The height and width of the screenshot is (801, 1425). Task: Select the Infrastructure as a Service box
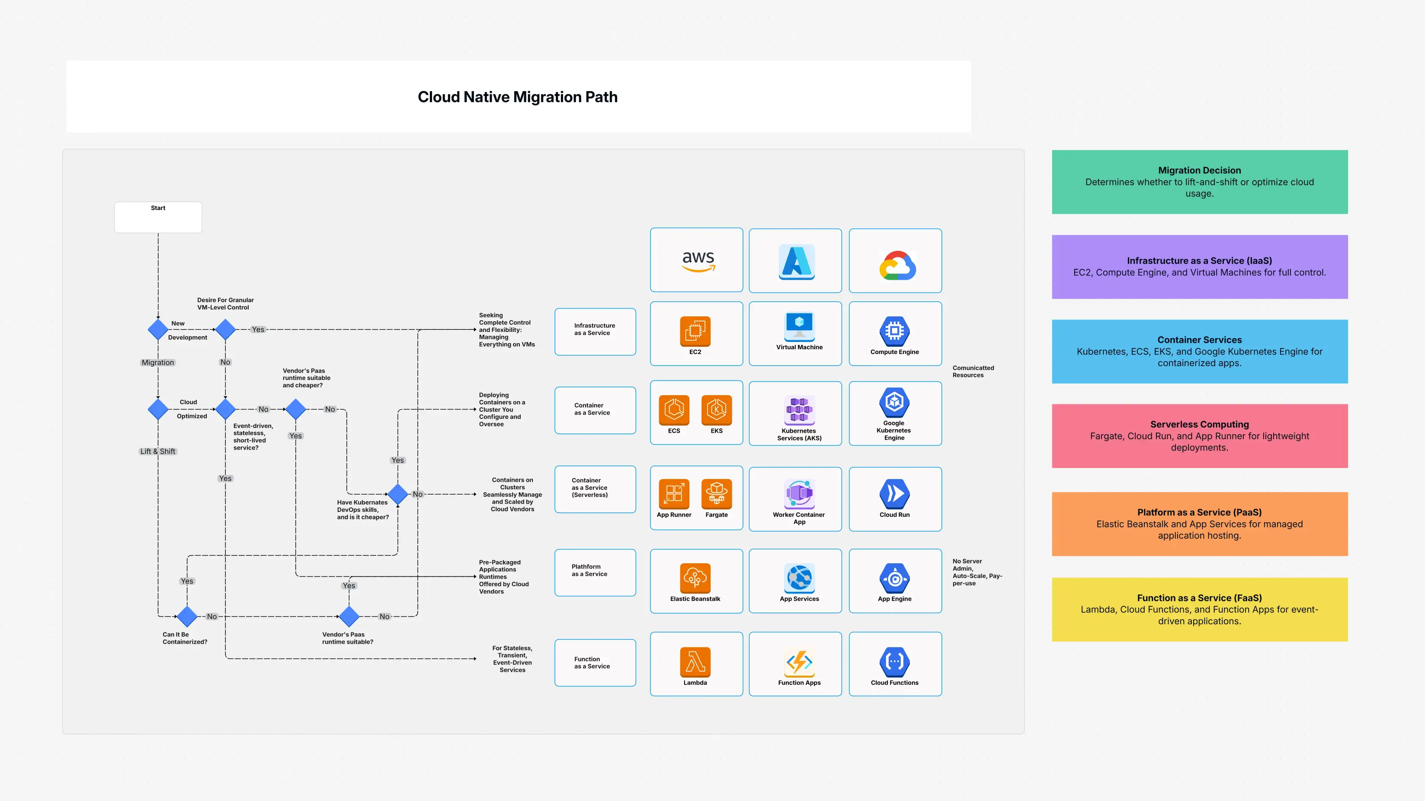pos(595,332)
